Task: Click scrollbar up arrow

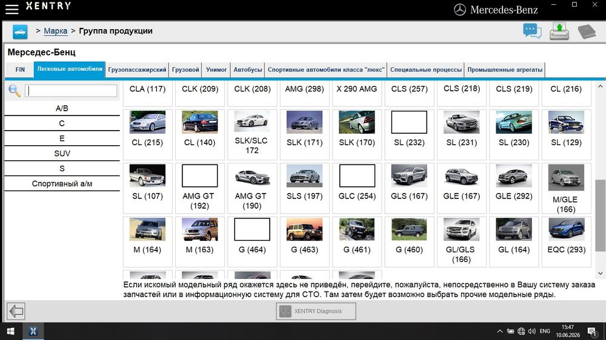Action: pos(600,87)
